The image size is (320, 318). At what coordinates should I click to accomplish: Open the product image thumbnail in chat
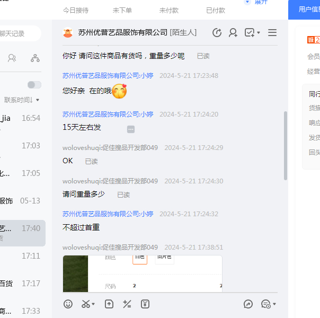pyautogui.click(x=143, y=273)
